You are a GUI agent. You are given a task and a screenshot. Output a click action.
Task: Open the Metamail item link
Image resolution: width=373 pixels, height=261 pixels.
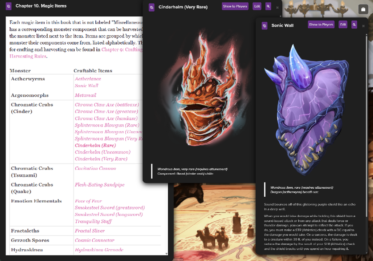[x=85, y=95]
